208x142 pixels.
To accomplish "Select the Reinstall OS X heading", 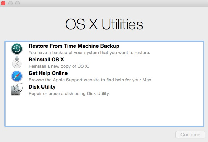I will tap(46, 60).
